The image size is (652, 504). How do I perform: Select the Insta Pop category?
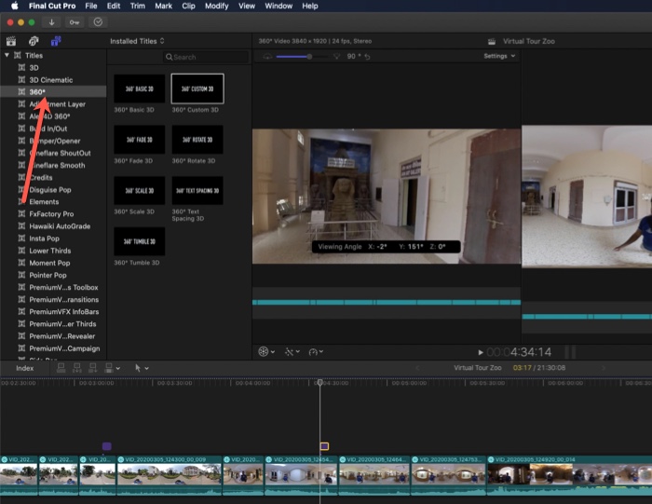[44, 238]
